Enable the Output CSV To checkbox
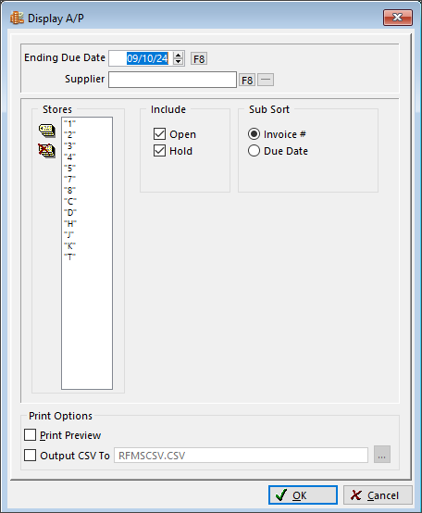This screenshot has width=422, height=513. (x=30, y=455)
